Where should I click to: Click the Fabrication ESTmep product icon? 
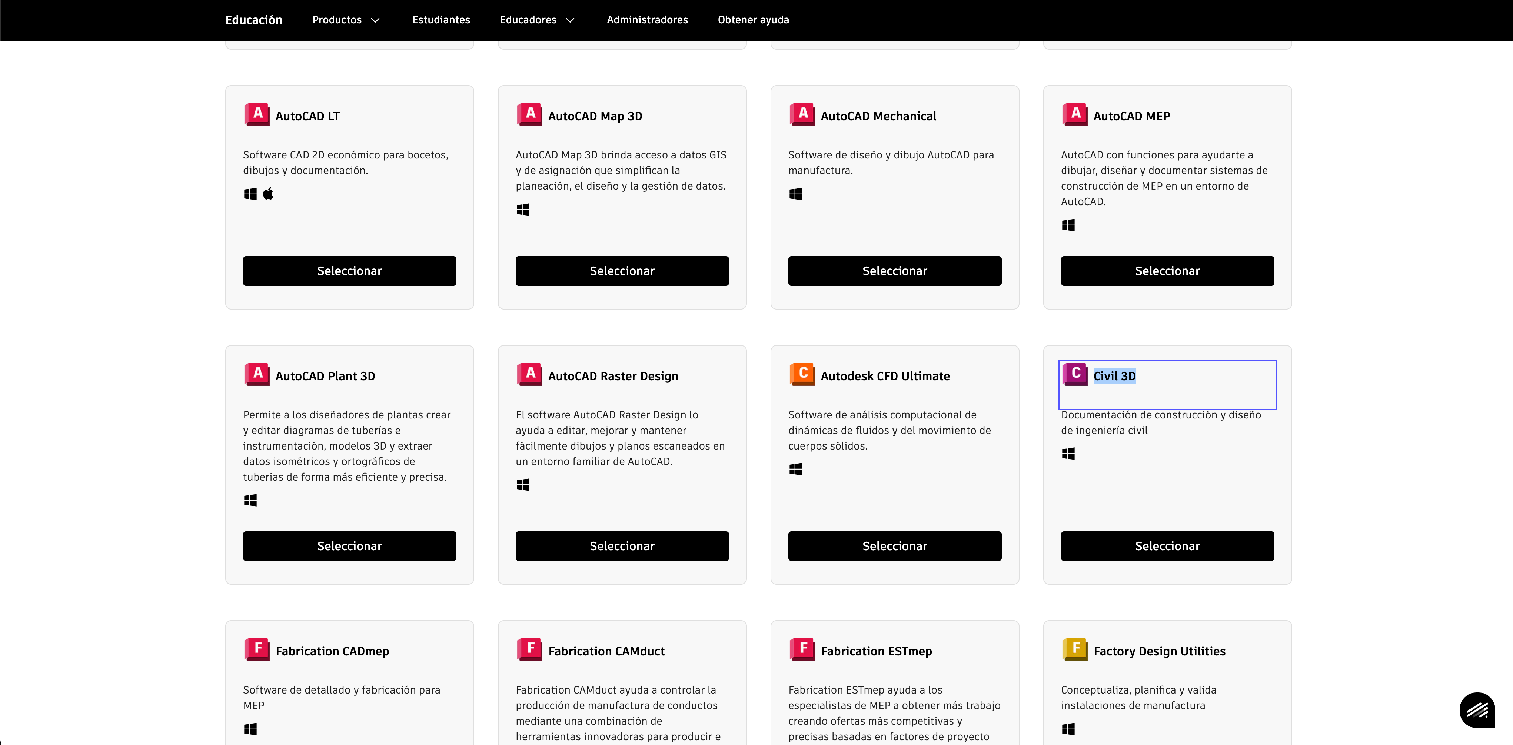[x=802, y=649]
